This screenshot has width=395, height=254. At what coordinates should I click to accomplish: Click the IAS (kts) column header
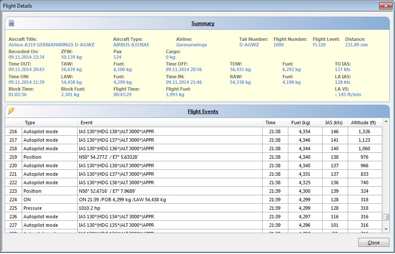tap(335, 123)
